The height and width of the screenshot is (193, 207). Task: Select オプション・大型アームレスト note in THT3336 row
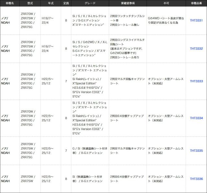coord(166,179)
